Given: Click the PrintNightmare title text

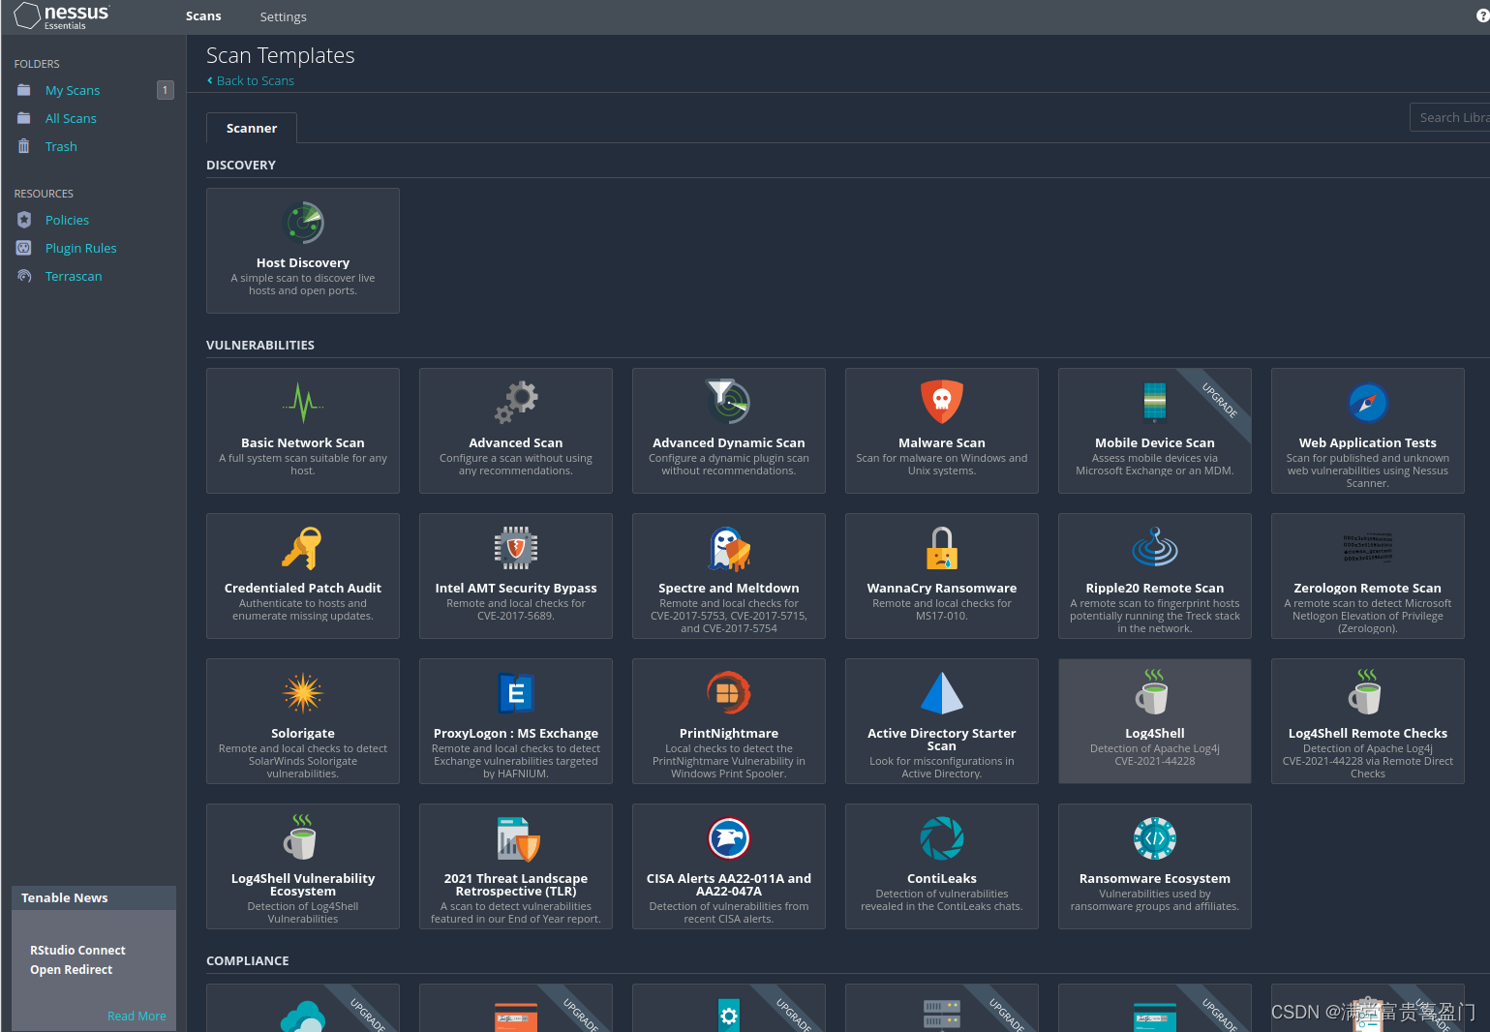Looking at the screenshot, I should coord(729,733).
